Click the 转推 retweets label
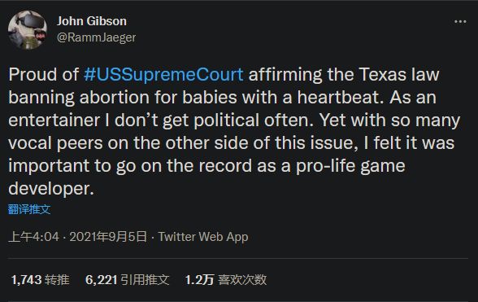The height and width of the screenshot is (302, 478). coord(57,280)
